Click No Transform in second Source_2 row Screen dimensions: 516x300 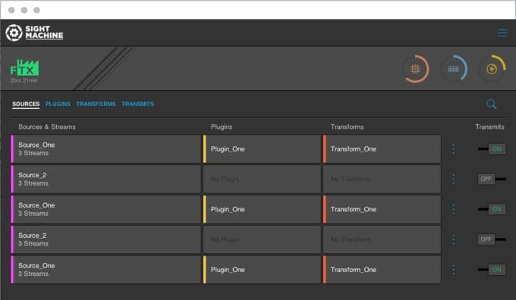tap(382, 239)
